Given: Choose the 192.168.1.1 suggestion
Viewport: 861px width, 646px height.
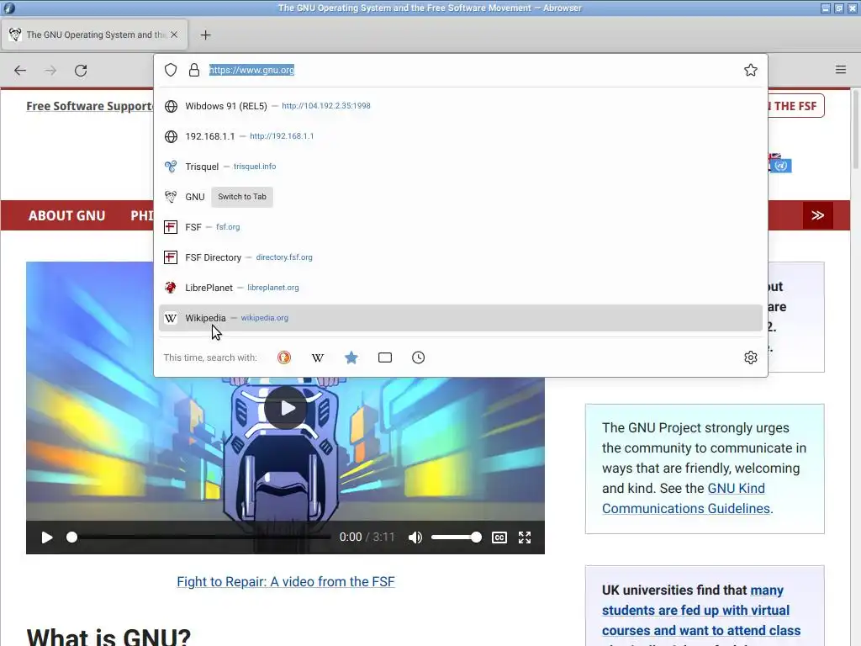Looking at the screenshot, I should (x=460, y=136).
